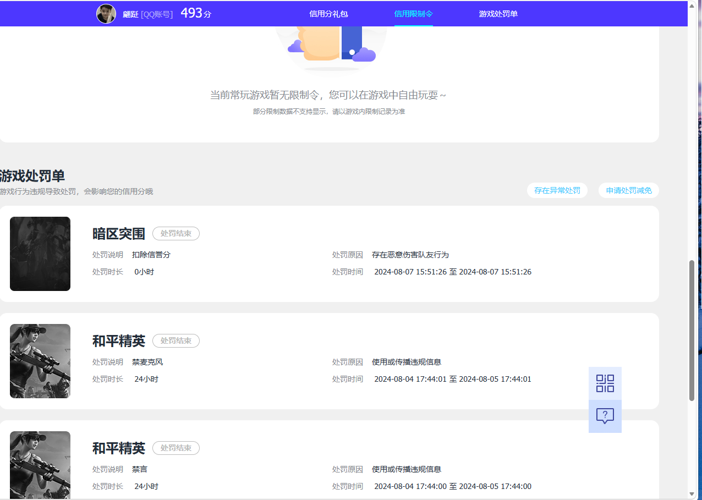Switch to the 信用分礼包 tab
702x500 pixels.
[x=328, y=14]
